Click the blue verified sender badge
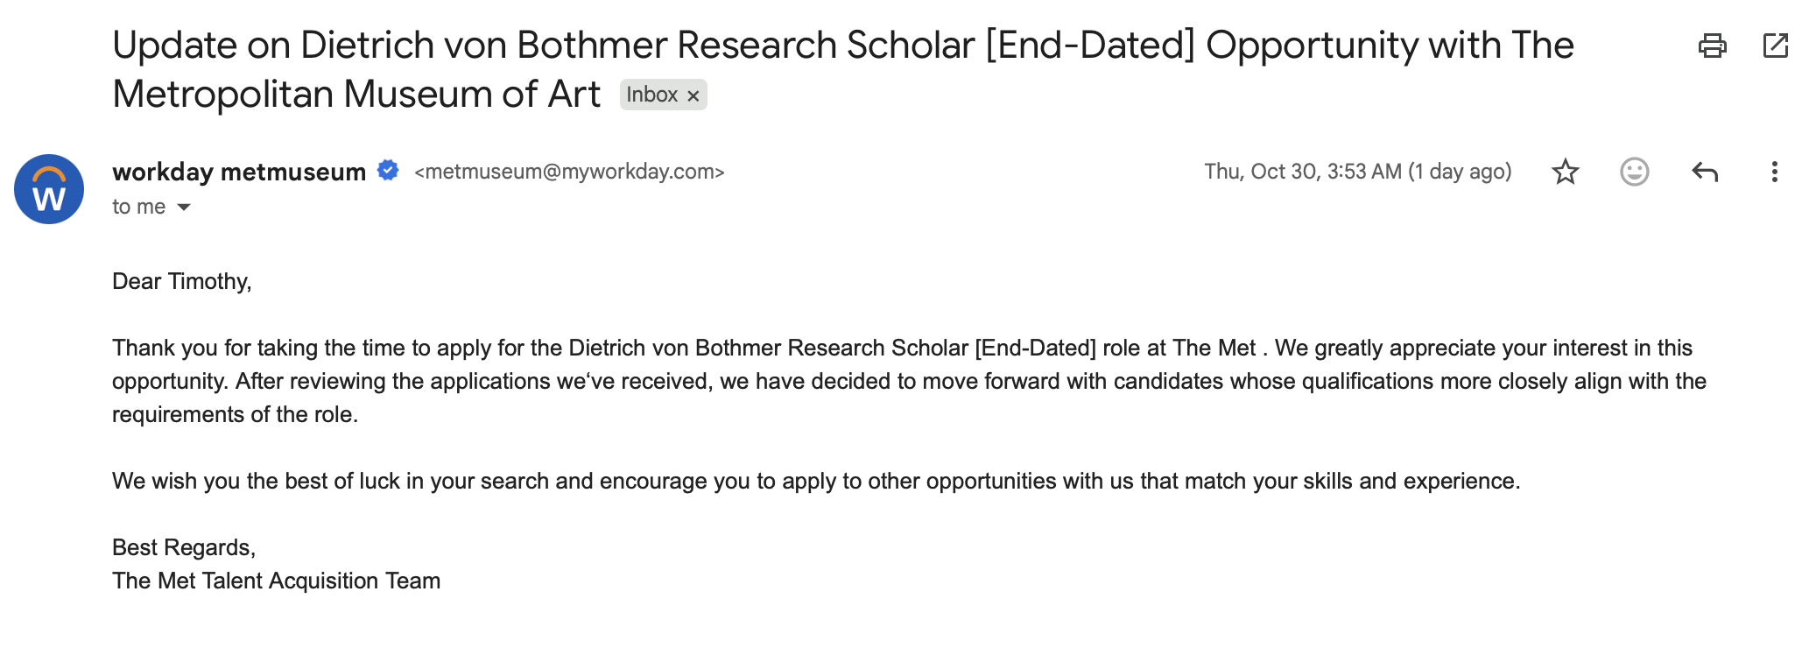Viewport: 1802px width, 669px height. pos(388,171)
